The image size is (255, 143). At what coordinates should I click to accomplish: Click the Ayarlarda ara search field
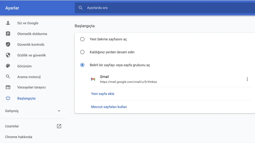[x=162, y=8]
